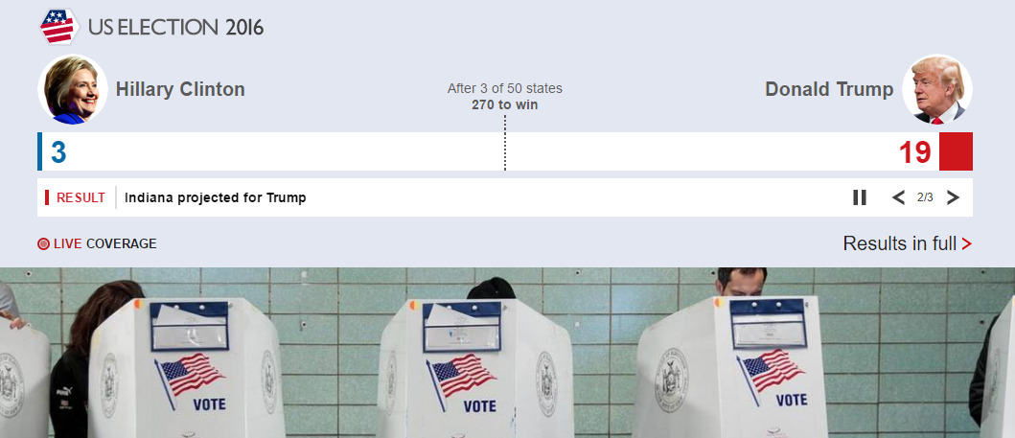Click the red Trump vote bar
The height and width of the screenshot is (438, 1015).
coord(956,151)
